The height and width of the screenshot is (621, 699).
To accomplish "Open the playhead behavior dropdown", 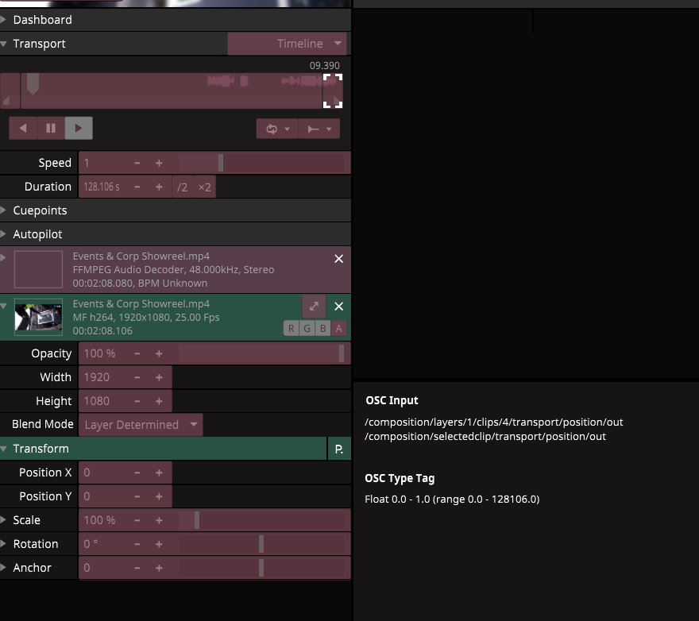I will [x=319, y=129].
